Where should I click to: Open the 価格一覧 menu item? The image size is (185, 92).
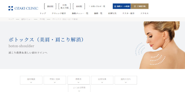click(98, 13)
